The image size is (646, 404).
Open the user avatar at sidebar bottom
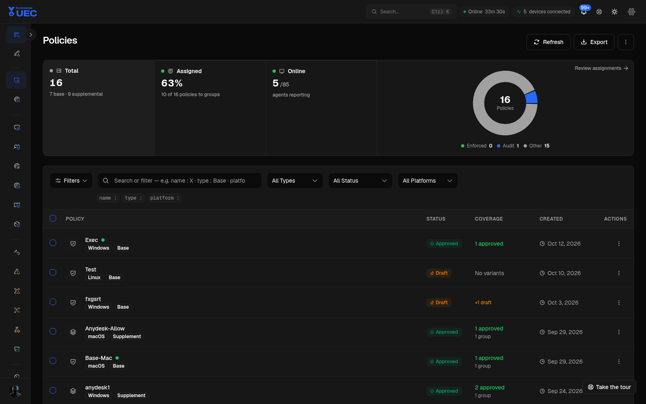coord(15,391)
